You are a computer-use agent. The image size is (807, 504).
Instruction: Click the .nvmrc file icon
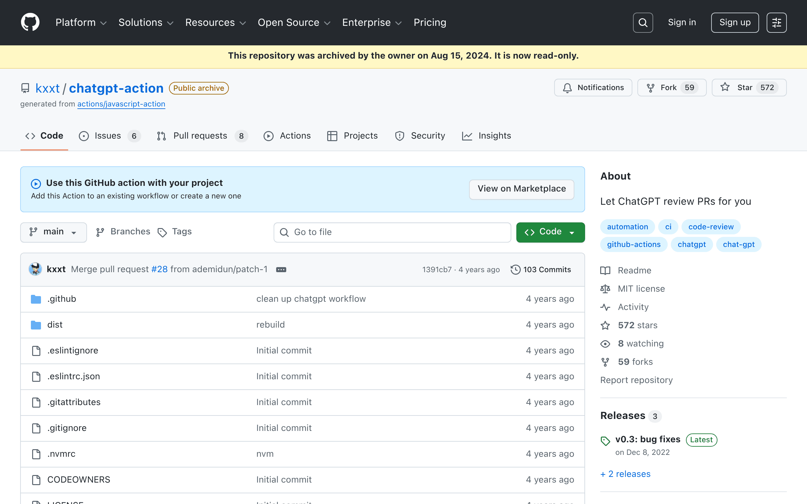tap(36, 454)
